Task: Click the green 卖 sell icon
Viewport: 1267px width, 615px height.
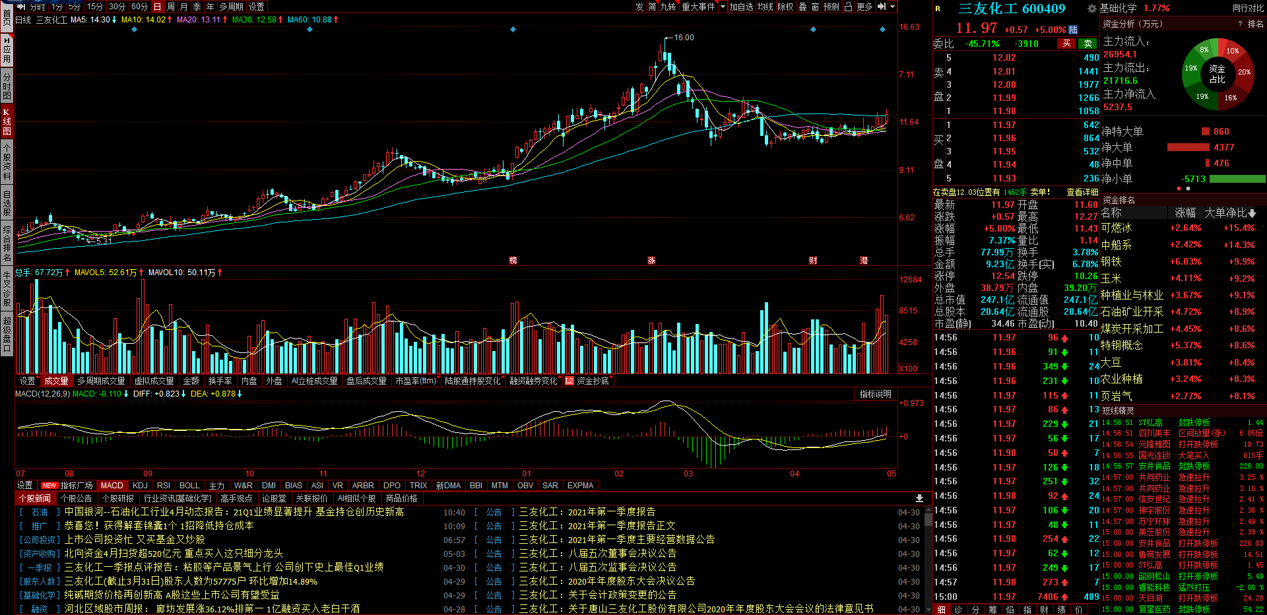Action: [1088, 44]
